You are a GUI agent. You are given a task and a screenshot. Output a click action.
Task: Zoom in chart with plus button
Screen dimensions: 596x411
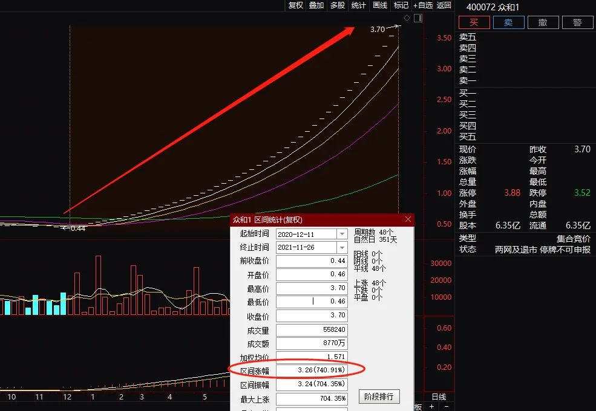click(431, 407)
